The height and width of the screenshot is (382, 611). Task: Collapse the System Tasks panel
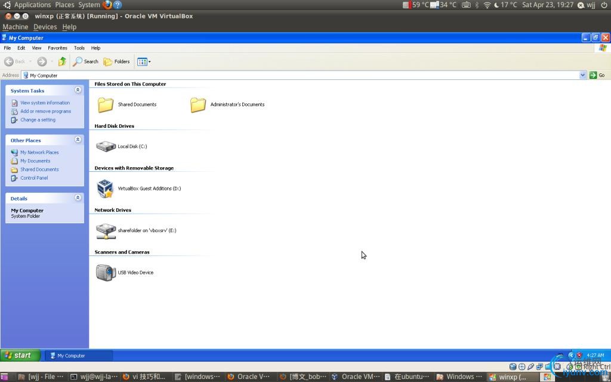[78, 90]
